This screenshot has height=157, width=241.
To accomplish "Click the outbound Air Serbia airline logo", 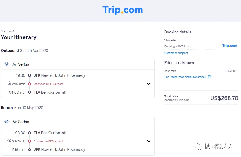I will (7, 64).
